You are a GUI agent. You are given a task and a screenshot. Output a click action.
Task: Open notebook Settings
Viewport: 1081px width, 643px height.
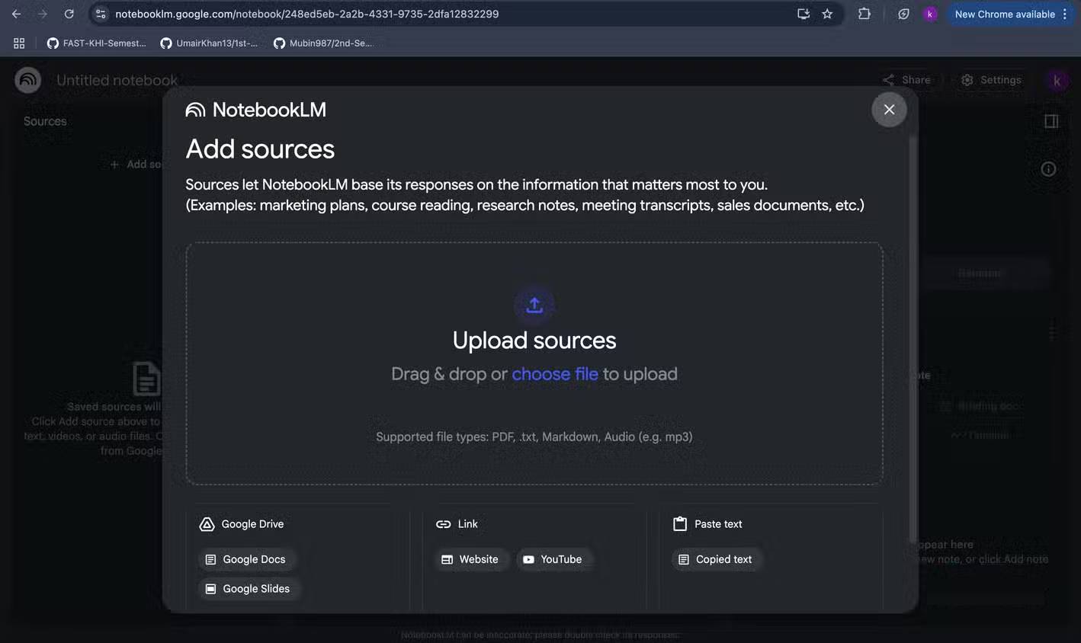(991, 80)
